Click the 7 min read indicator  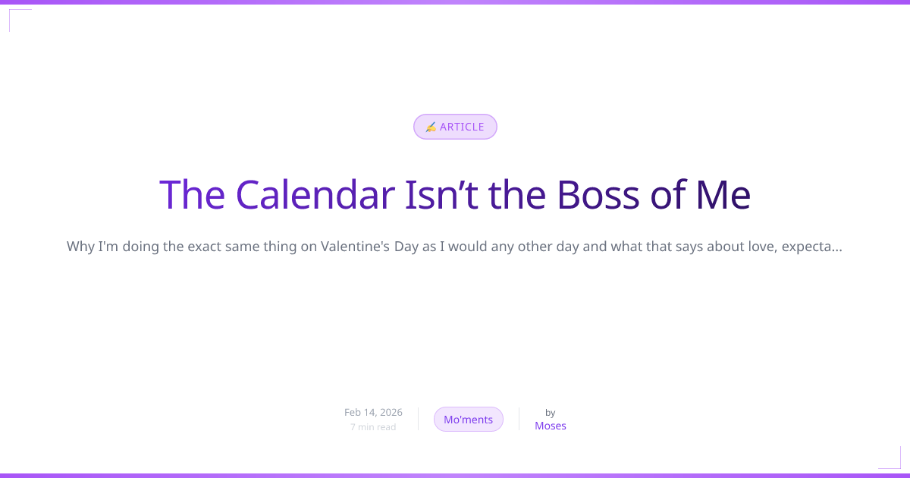(373, 426)
